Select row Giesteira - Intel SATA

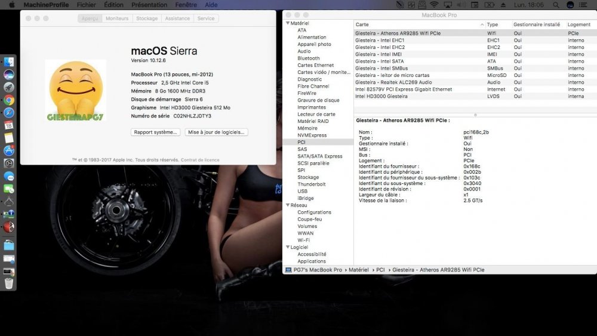tap(475, 61)
